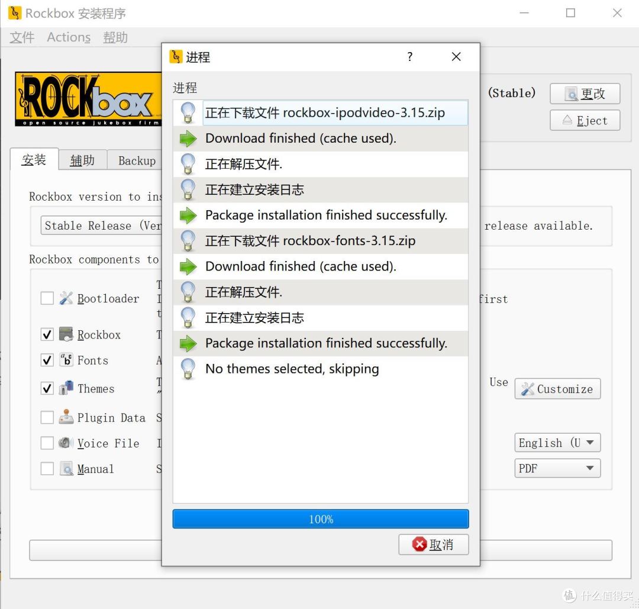Click the Voice File speaker icon

coord(65,443)
